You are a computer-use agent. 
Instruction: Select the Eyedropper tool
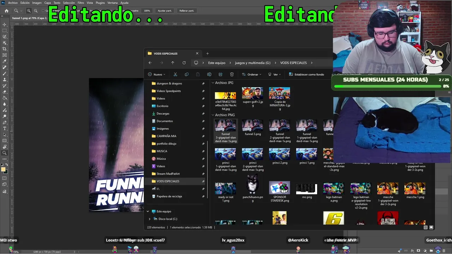[x=5, y=61]
